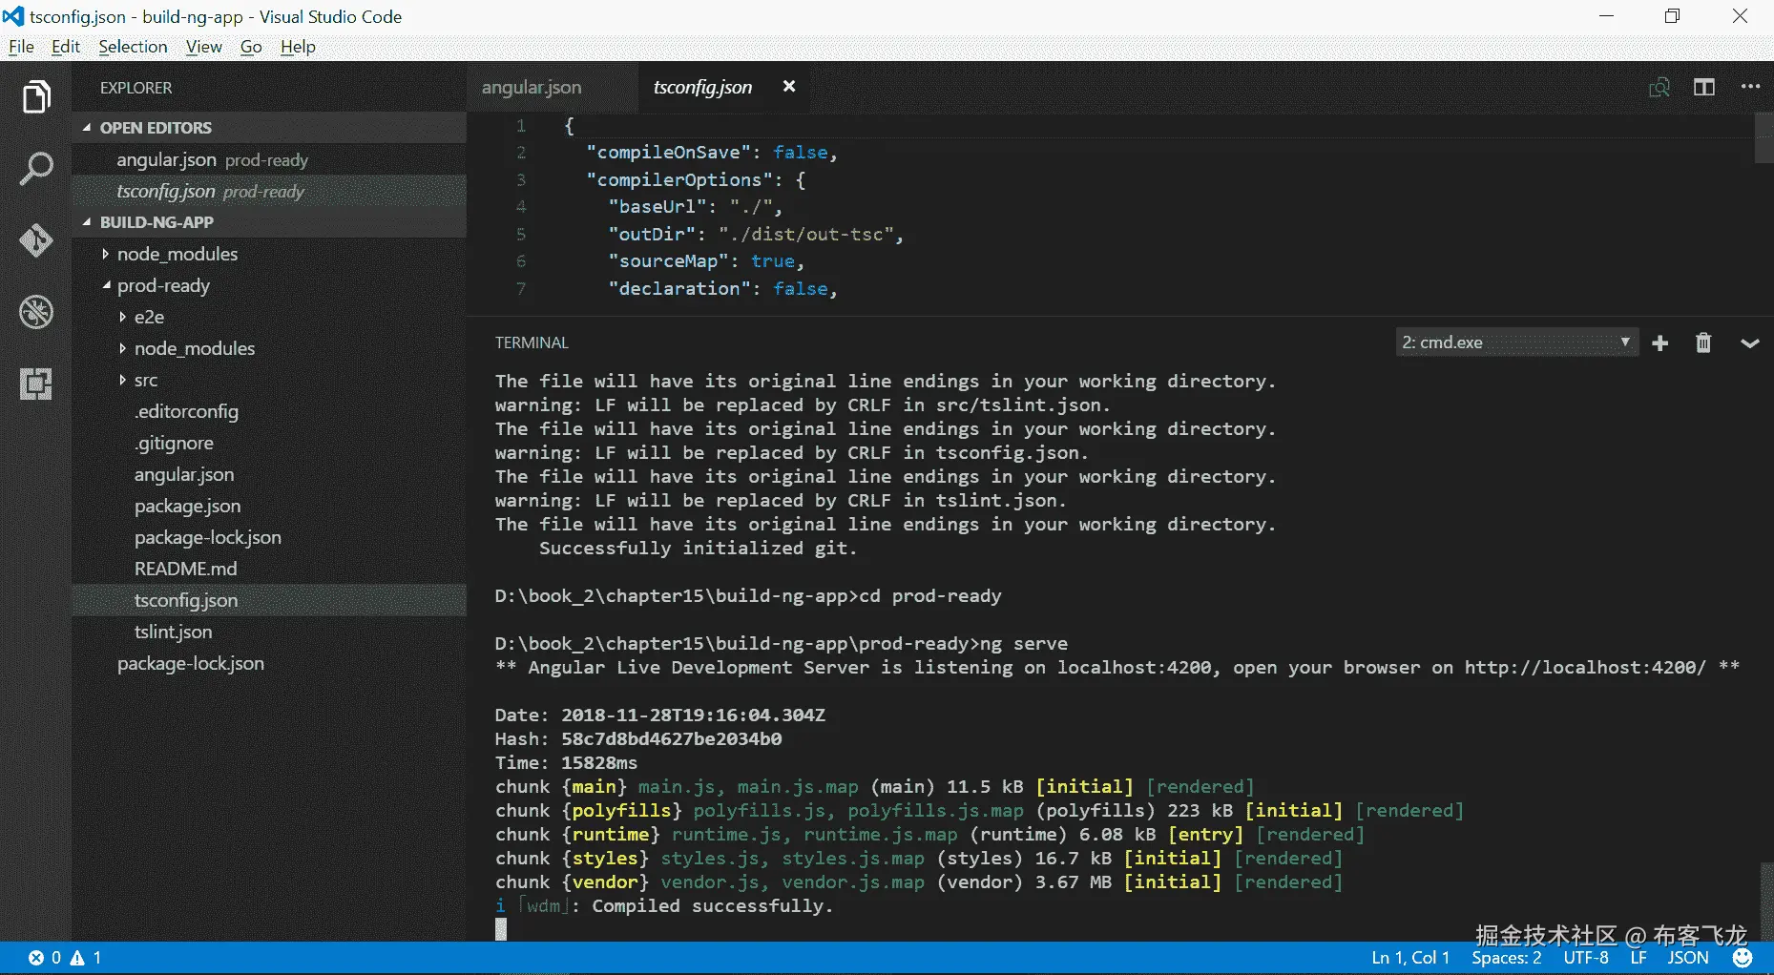
Task: Open package-lock.json inside prod-ready folder
Action: pyautogui.click(x=269, y=537)
